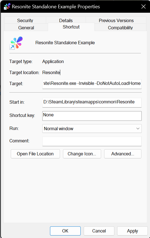Click the Change Icon button

(82, 154)
